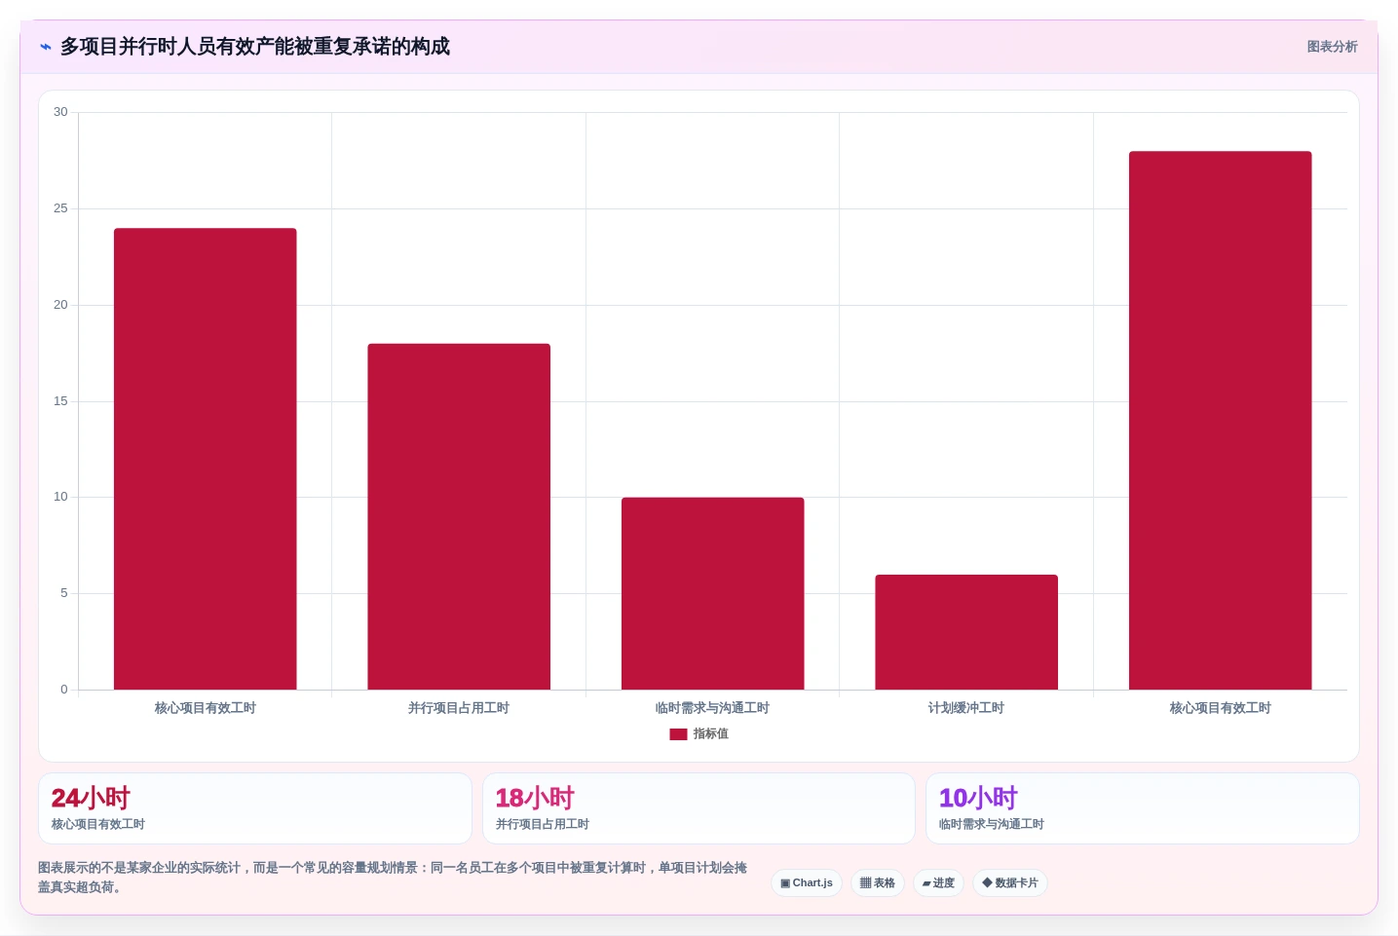Screen dimensions: 1398x936
Task: Click the 并行项目占用工时 bar in the chart
Action: (x=459, y=516)
